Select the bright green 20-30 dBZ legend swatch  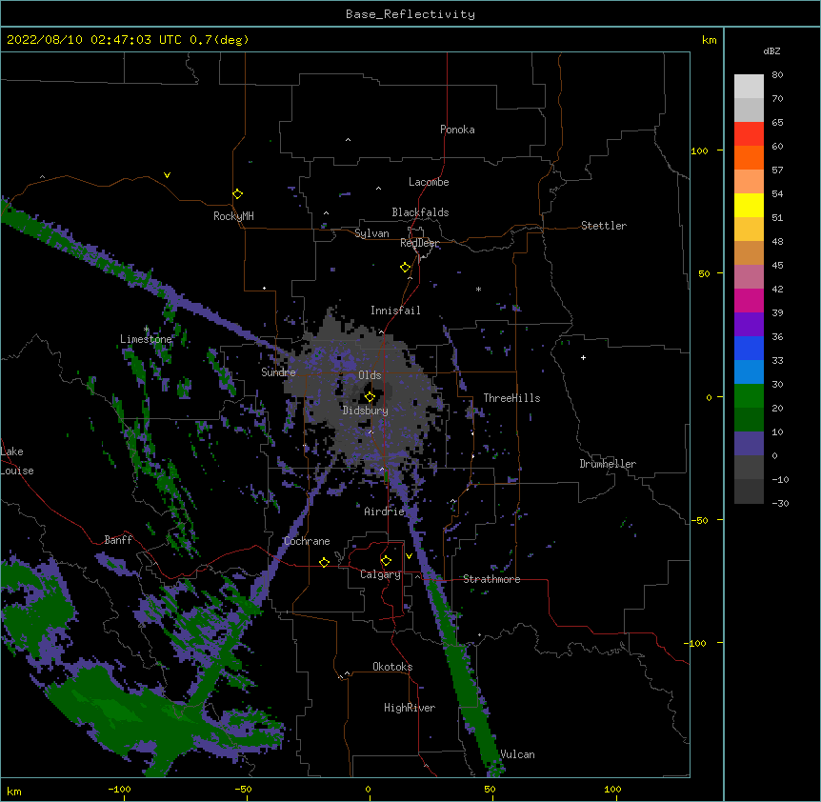click(x=749, y=396)
